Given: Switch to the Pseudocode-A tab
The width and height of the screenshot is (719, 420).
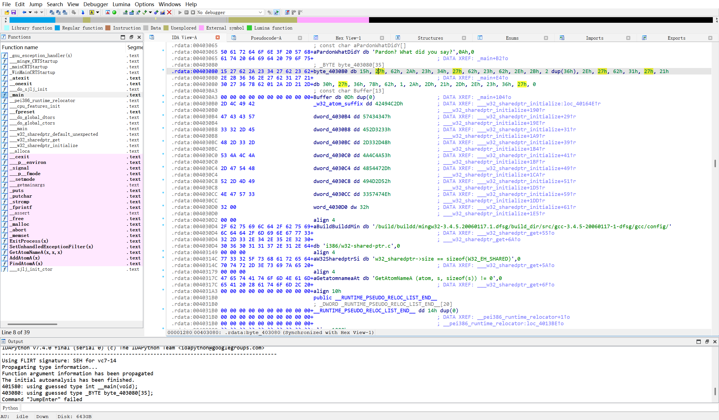Looking at the screenshot, I should (x=266, y=38).
